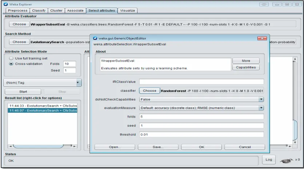
Task: Click the greyed Stop button
Action: (62, 92)
